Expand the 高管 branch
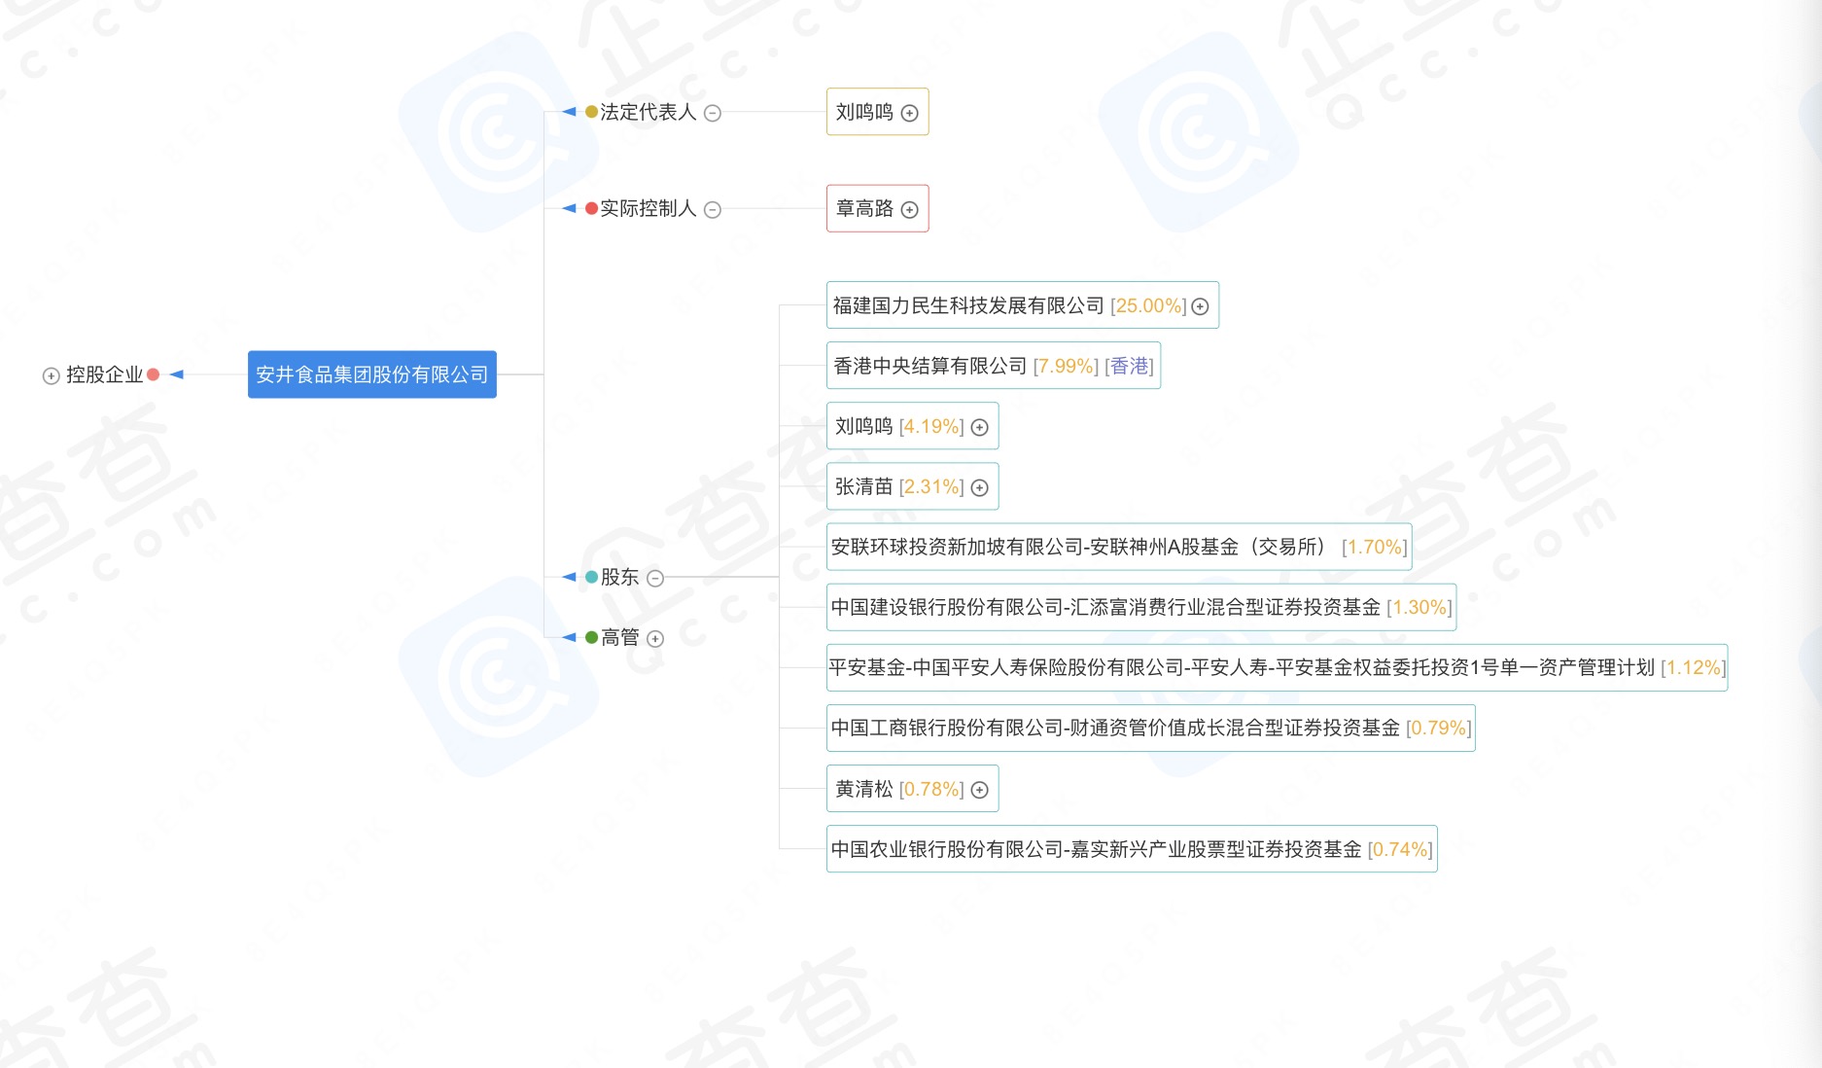The width and height of the screenshot is (1822, 1068). coord(655,638)
